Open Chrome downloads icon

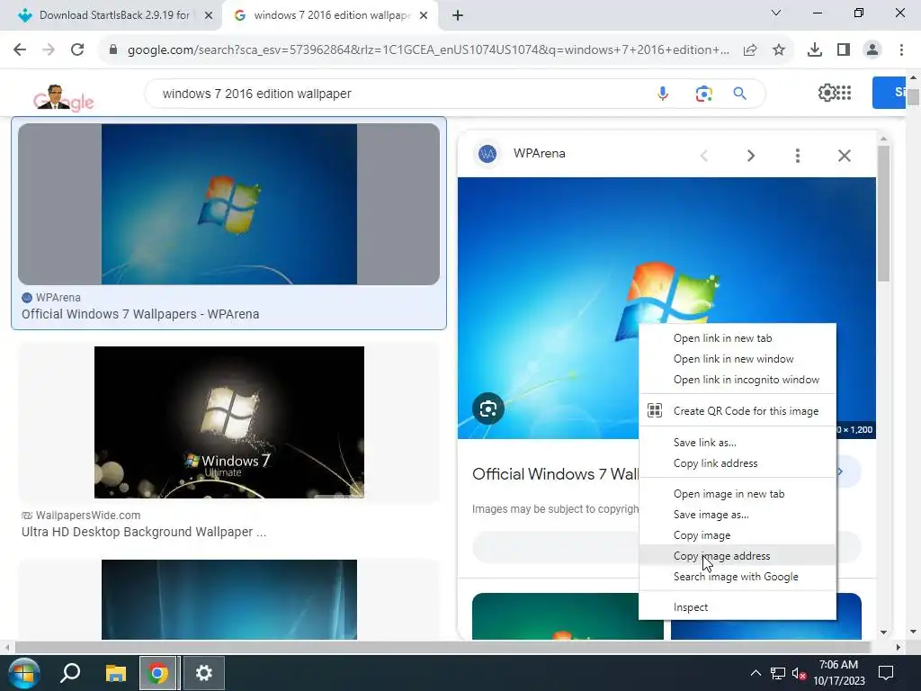(x=815, y=50)
